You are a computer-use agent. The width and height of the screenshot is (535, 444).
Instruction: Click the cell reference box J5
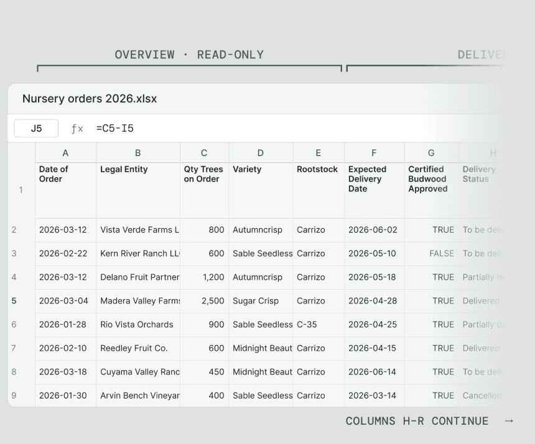[36, 128]
